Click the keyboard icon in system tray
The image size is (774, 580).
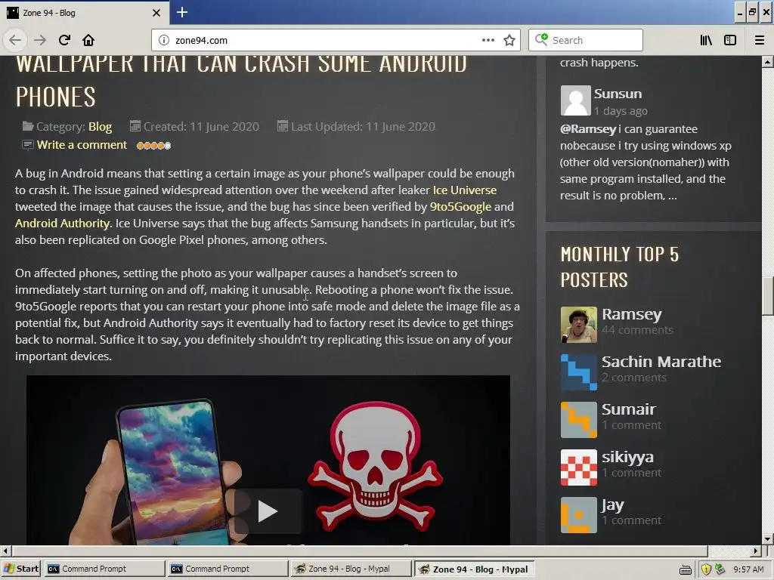coord(685,569)
